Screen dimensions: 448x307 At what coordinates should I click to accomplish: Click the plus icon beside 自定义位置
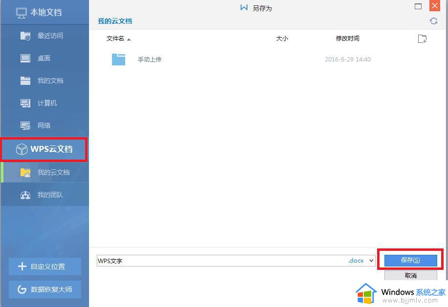click(x=22, y=266)
